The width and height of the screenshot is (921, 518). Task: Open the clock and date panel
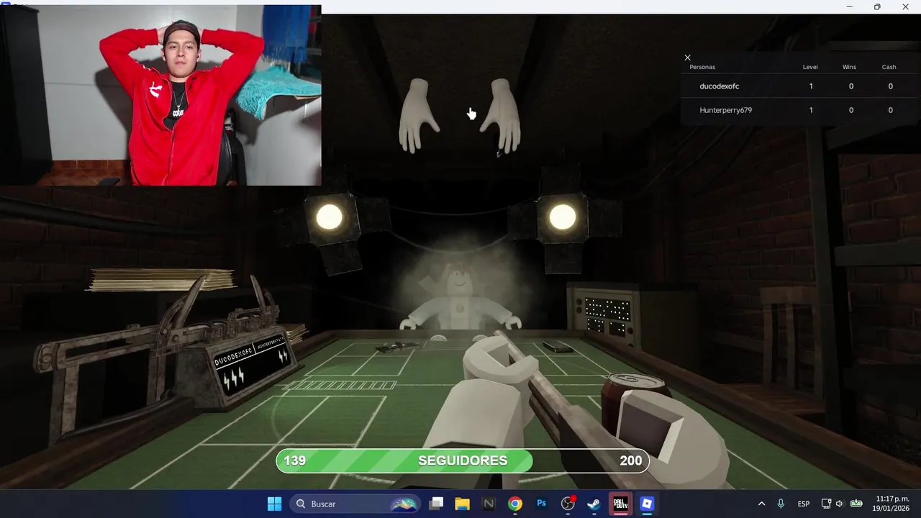[892, 504]
